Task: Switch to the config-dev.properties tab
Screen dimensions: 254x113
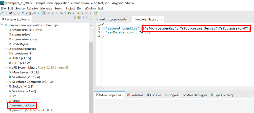Action: point(111,19)
